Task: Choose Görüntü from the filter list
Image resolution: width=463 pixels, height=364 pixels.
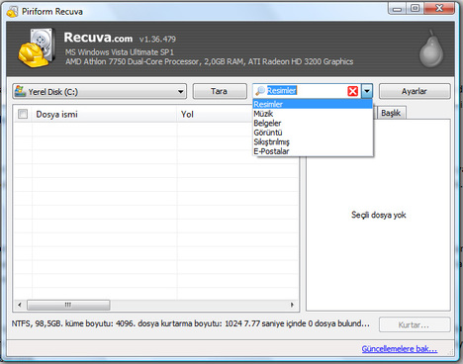Action: click(313, 133)
